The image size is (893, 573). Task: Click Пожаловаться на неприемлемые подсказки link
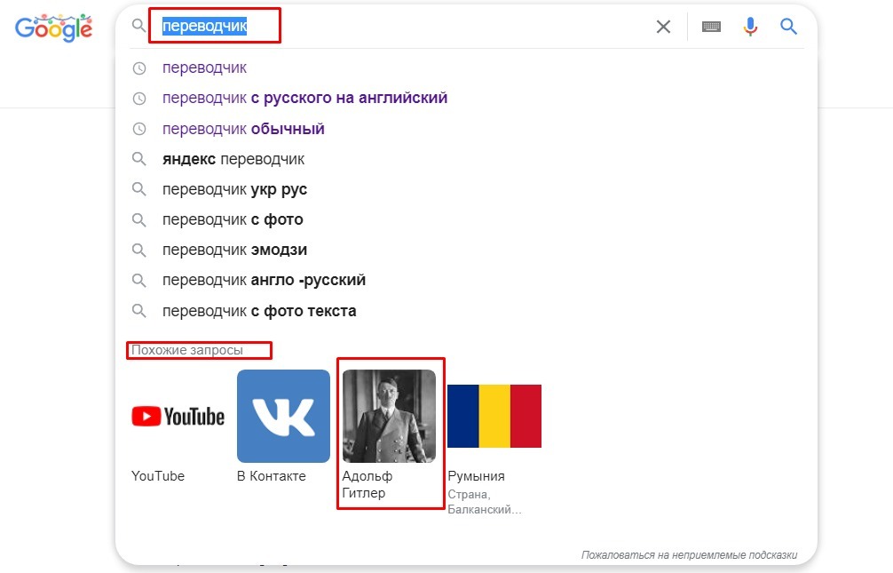tap(689, 554)
